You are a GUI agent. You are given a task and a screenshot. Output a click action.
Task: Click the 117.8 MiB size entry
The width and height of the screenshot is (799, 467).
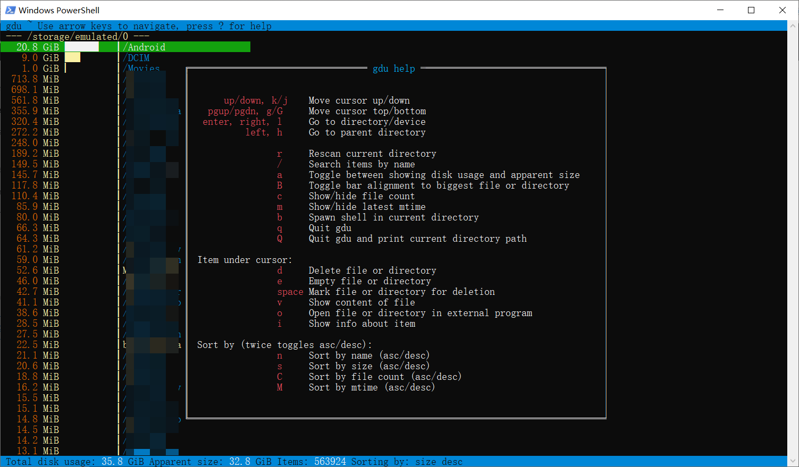coord(35,185)
